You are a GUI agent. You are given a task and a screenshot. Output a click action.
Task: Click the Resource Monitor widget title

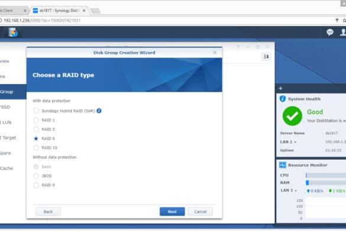(308, 165)
